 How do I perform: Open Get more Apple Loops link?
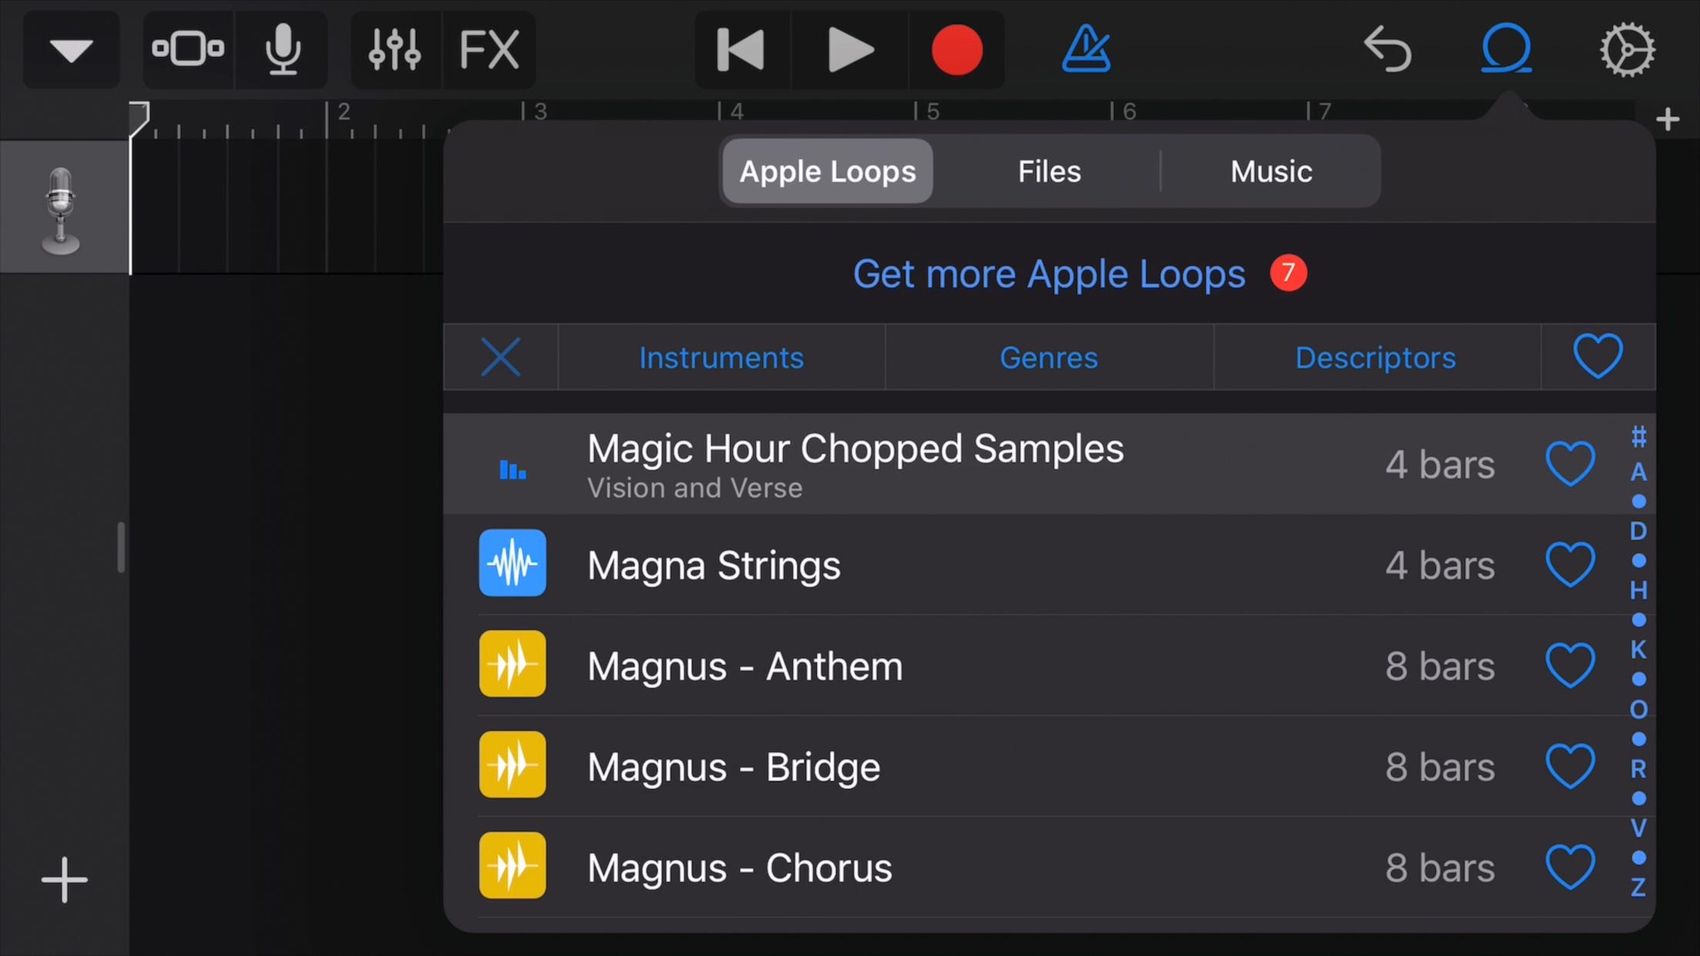1049,274
